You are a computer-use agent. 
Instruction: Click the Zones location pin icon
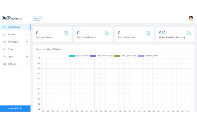[x=4, y=49]
